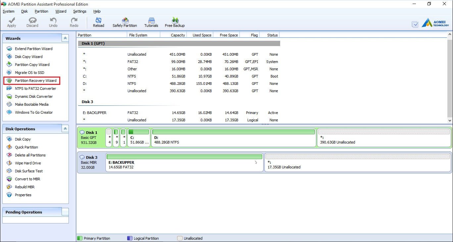Select the 451.00MB Unallocated row
Viewport: 453px width, 242px height.
pyautogui.click(x=179, y=54)
